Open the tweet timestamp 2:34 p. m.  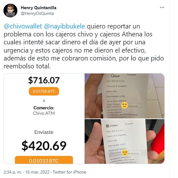click(x=13, y=172)
